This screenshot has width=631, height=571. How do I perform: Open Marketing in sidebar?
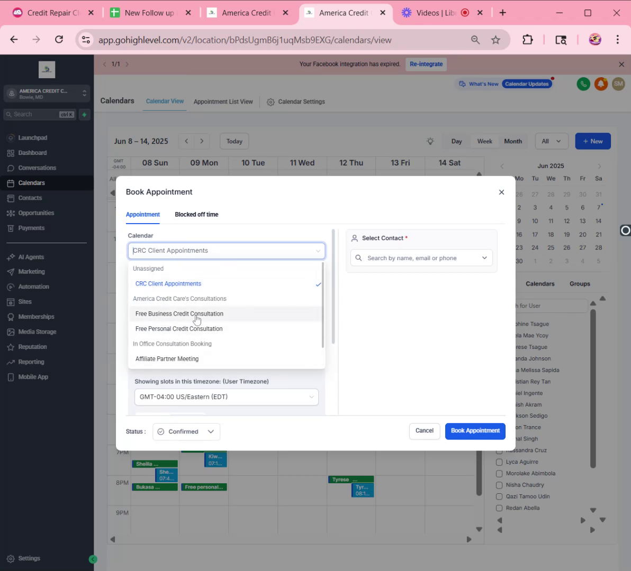(31, 272)
